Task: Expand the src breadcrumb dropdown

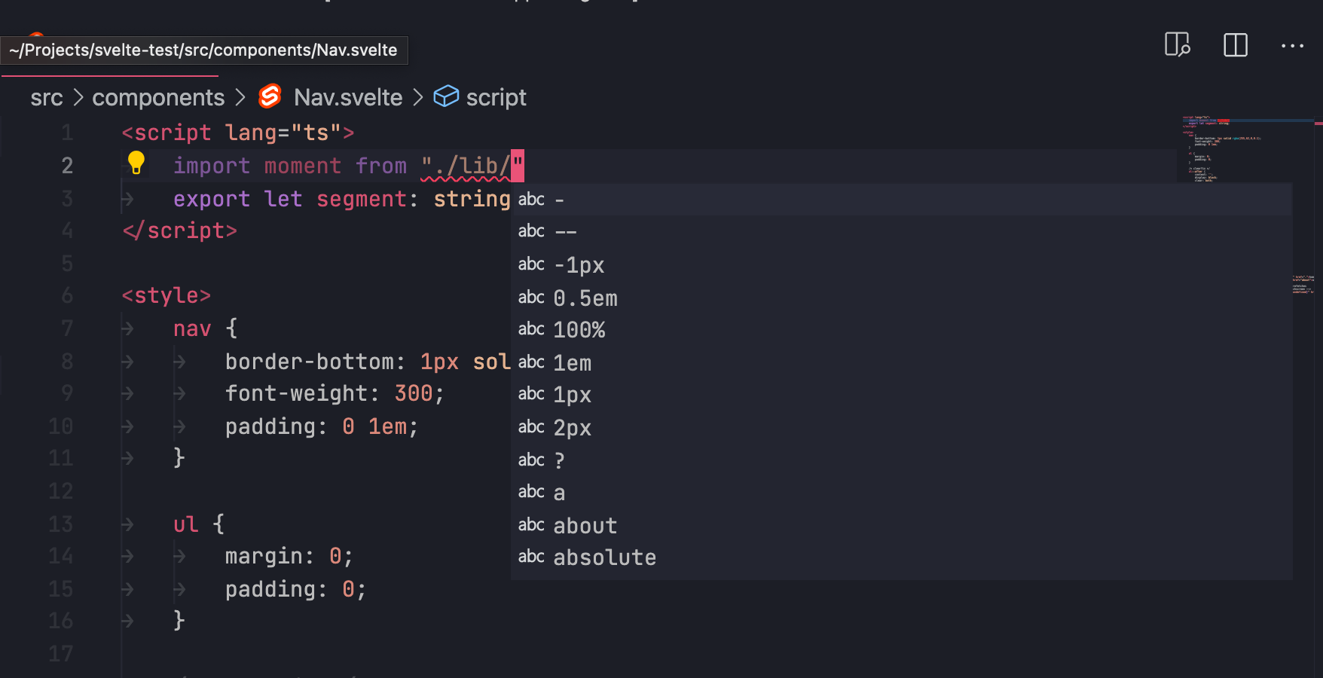Action: coord(46,96)
